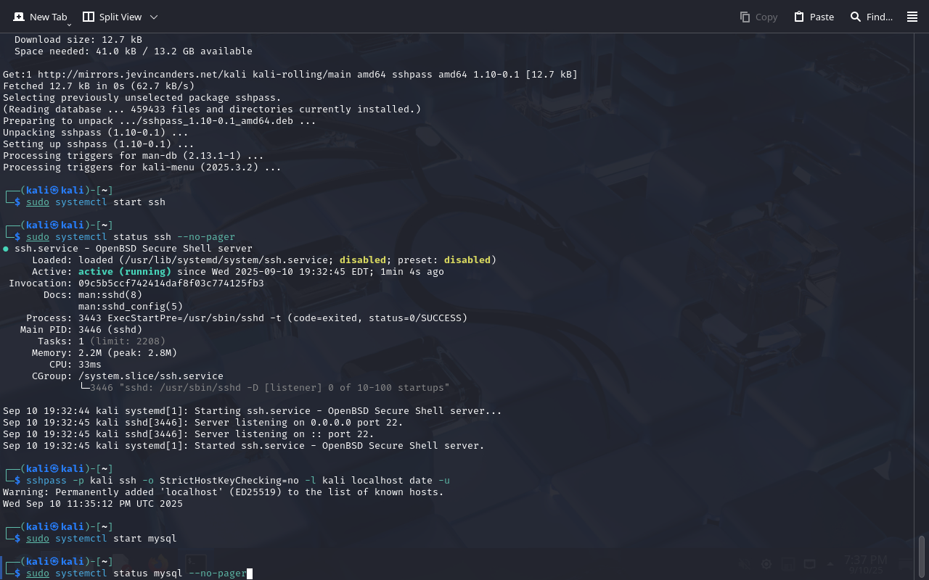The image size is (929, 580).
Task: Click the terminal vertical scrollbar handle
Action: click(x=922, y=555)
